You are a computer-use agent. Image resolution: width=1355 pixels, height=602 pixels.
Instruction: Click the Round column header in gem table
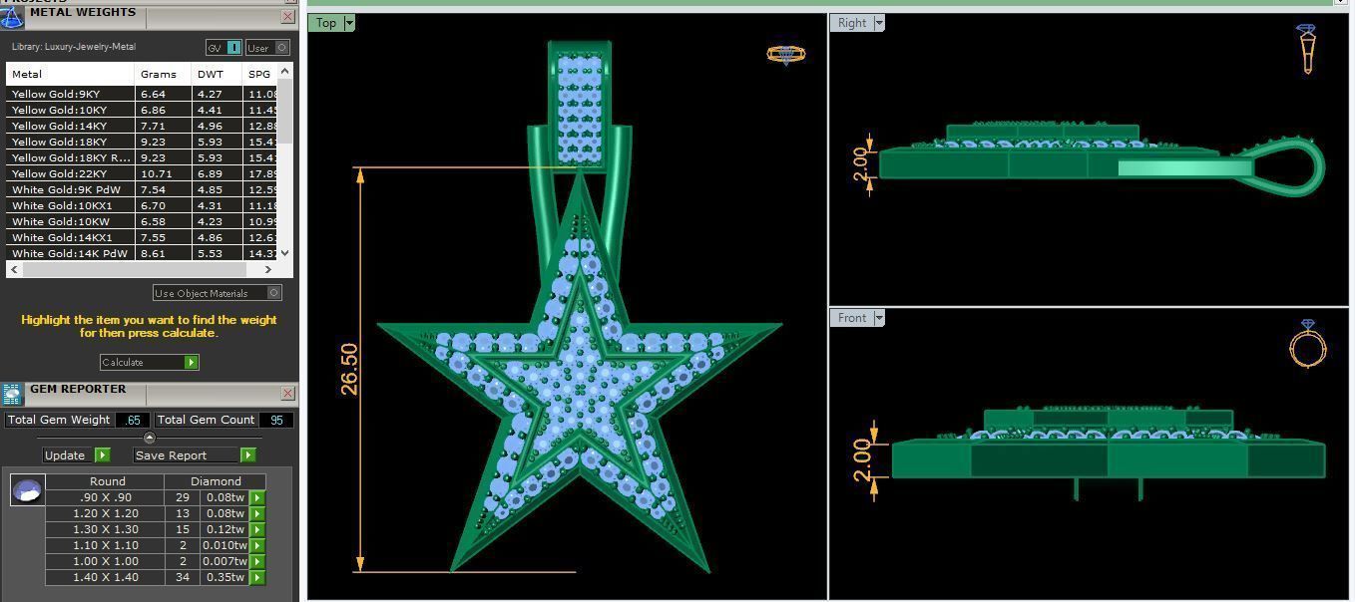pyautogui.click(x=107, y=481)
